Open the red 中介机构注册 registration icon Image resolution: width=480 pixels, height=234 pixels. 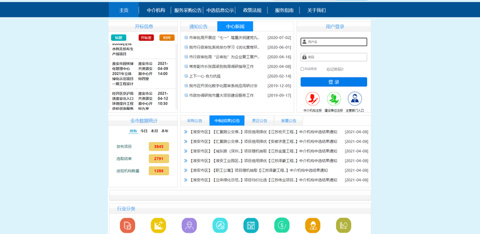click(x=312, y=98)
